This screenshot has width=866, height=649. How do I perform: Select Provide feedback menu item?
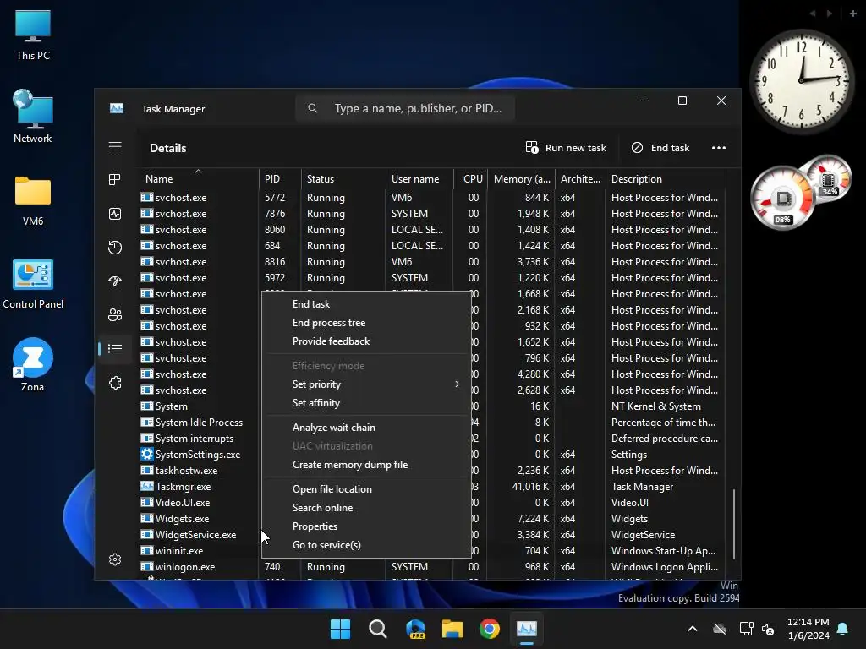[367, 341]
